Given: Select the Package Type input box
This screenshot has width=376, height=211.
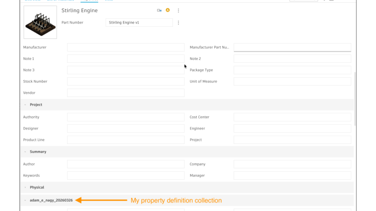Looking at the screenshot, I should point(292,70).
